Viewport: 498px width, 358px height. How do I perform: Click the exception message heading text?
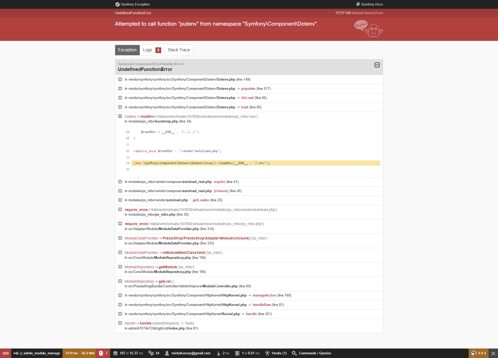click(x=216, y=24)
